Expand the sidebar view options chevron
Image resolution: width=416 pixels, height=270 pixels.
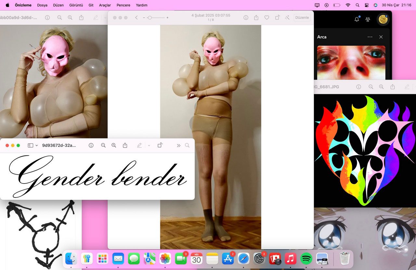click(x=36, y=146)
